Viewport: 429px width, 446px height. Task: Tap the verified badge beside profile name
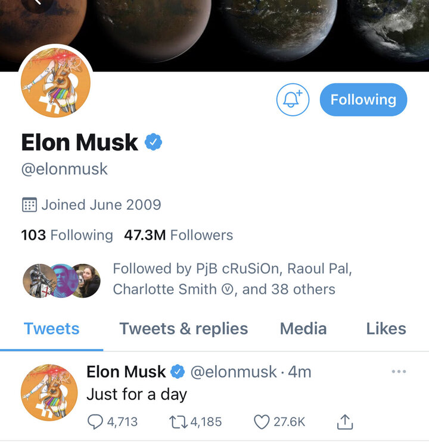point(153,142)
